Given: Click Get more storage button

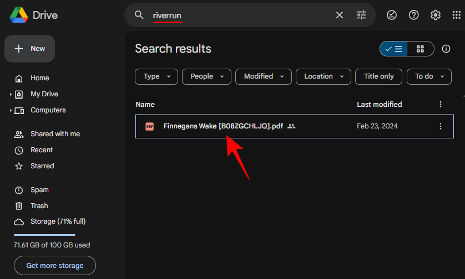Looking at the screenshot, I should [55, 265].
